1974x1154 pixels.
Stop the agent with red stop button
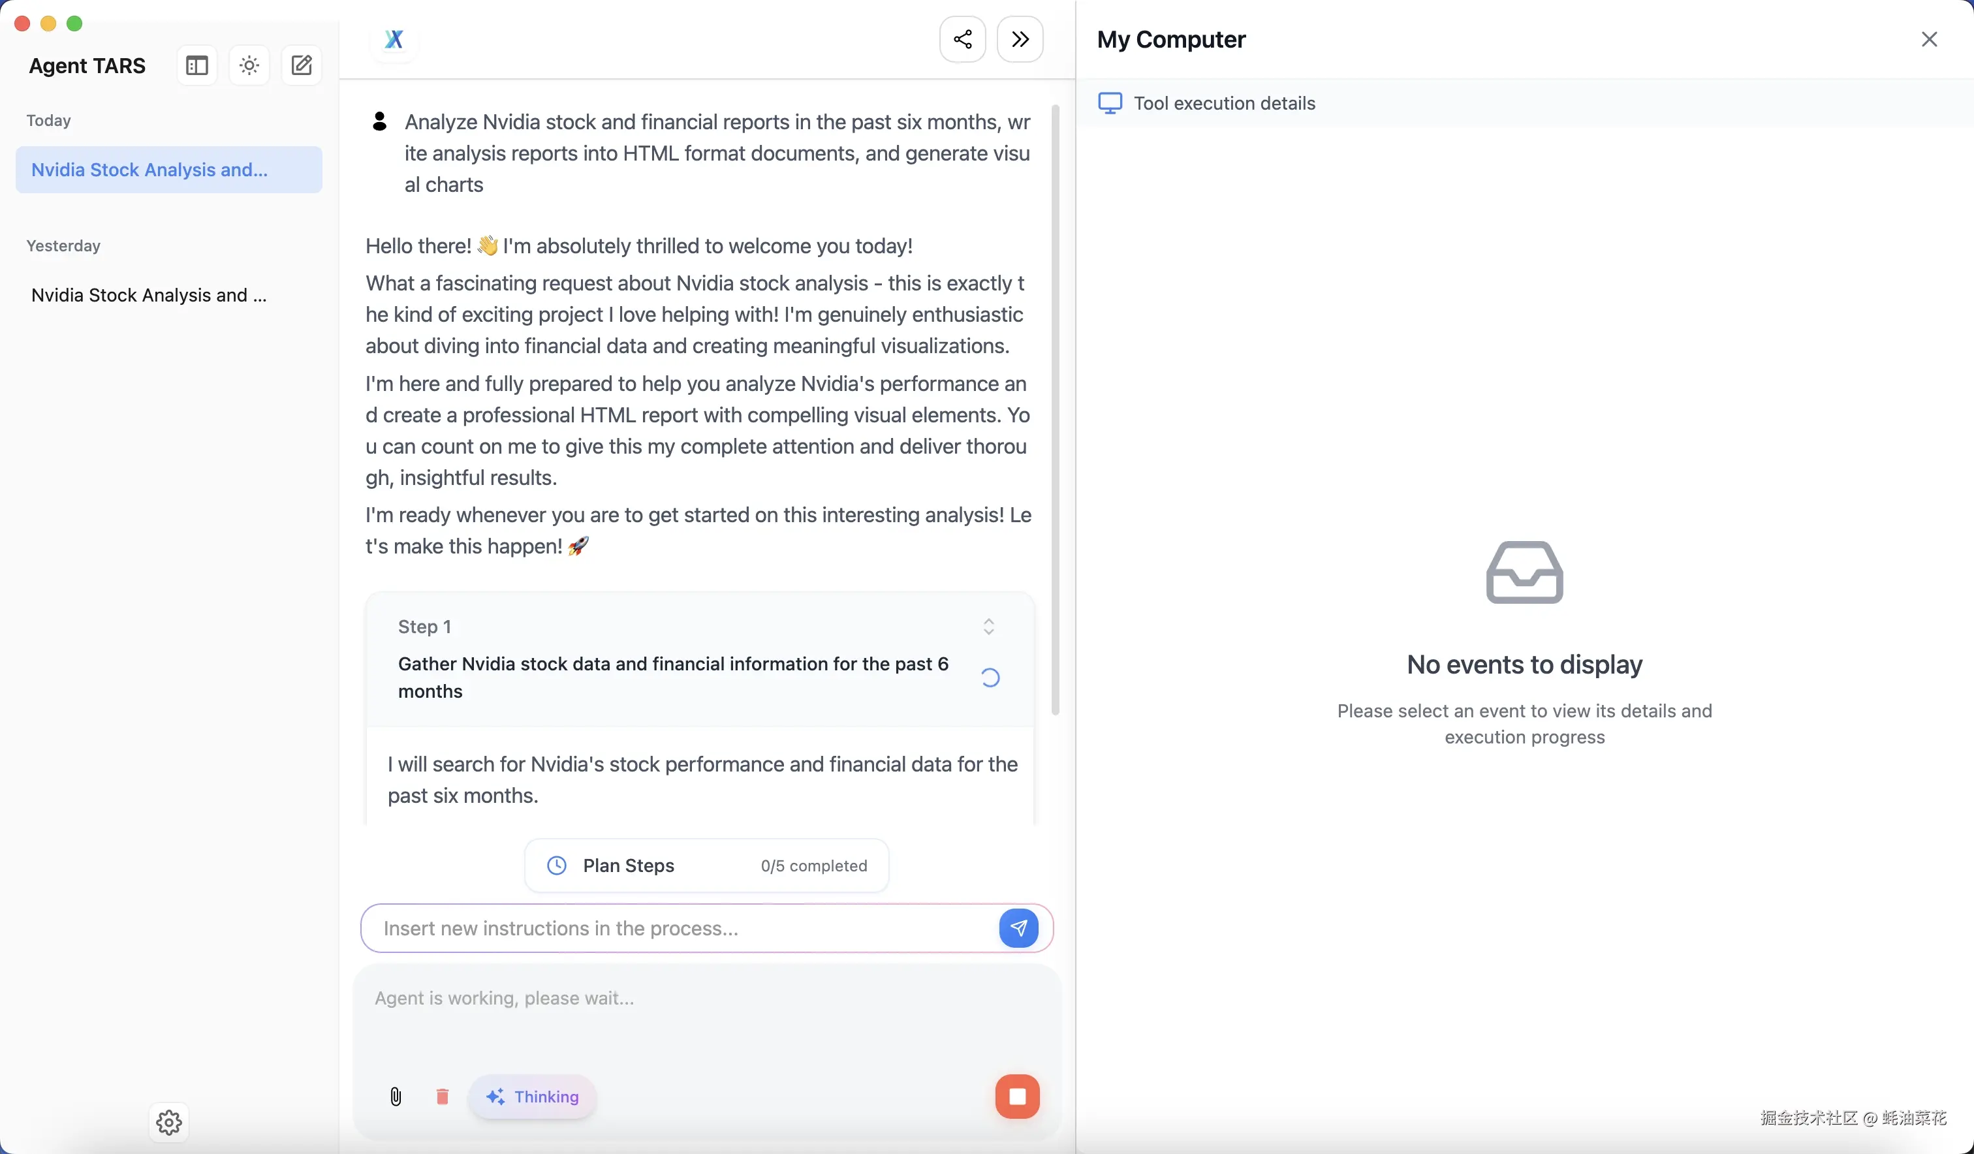click(x=1018, y=1097)
